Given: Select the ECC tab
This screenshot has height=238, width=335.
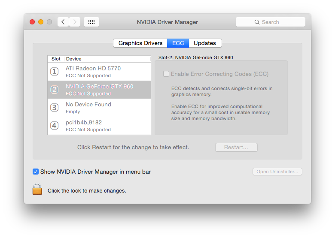Looking at the screenshot, I should (x=178, y=43).
